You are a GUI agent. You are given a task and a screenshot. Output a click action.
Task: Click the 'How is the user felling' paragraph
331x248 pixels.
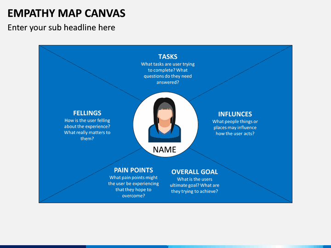tap(87, 130)
